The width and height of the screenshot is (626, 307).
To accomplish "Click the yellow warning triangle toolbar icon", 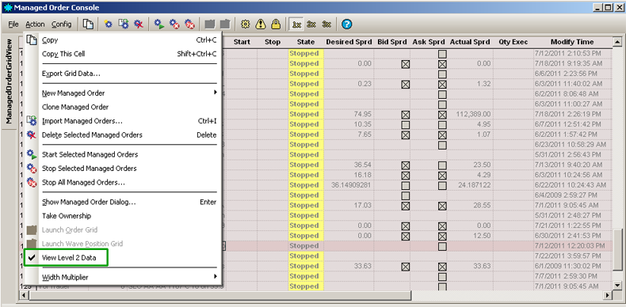I will click(x=261, y=25).
